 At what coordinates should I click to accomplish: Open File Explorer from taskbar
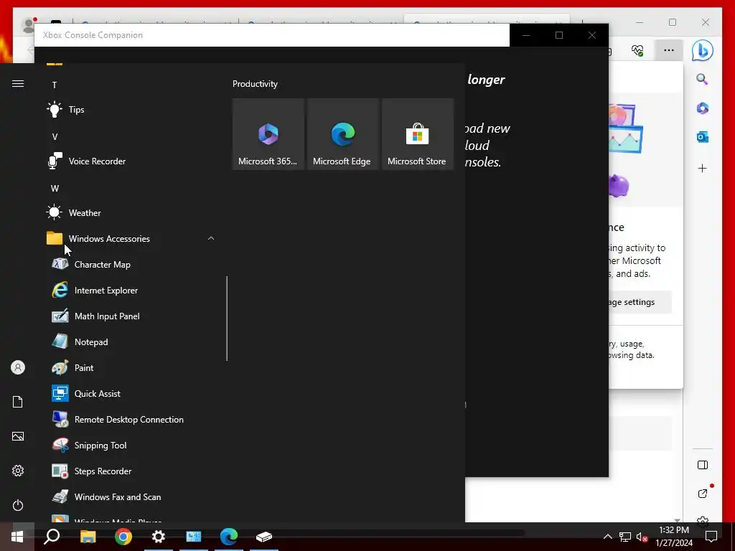click(x=88, y=537)
